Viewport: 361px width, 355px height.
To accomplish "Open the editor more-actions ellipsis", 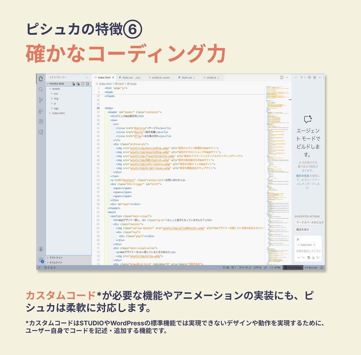I will [287, 77].
